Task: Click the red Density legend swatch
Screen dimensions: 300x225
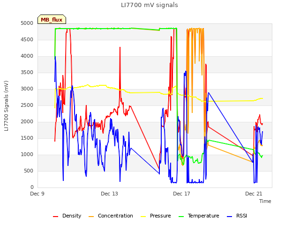Action: [x=55, y=217]
